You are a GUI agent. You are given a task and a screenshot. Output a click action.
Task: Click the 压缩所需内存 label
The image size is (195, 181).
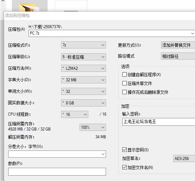click(x=21, y=124)
